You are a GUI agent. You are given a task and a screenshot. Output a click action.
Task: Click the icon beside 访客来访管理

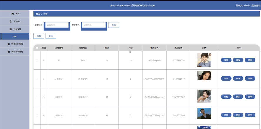click(9, 52)
